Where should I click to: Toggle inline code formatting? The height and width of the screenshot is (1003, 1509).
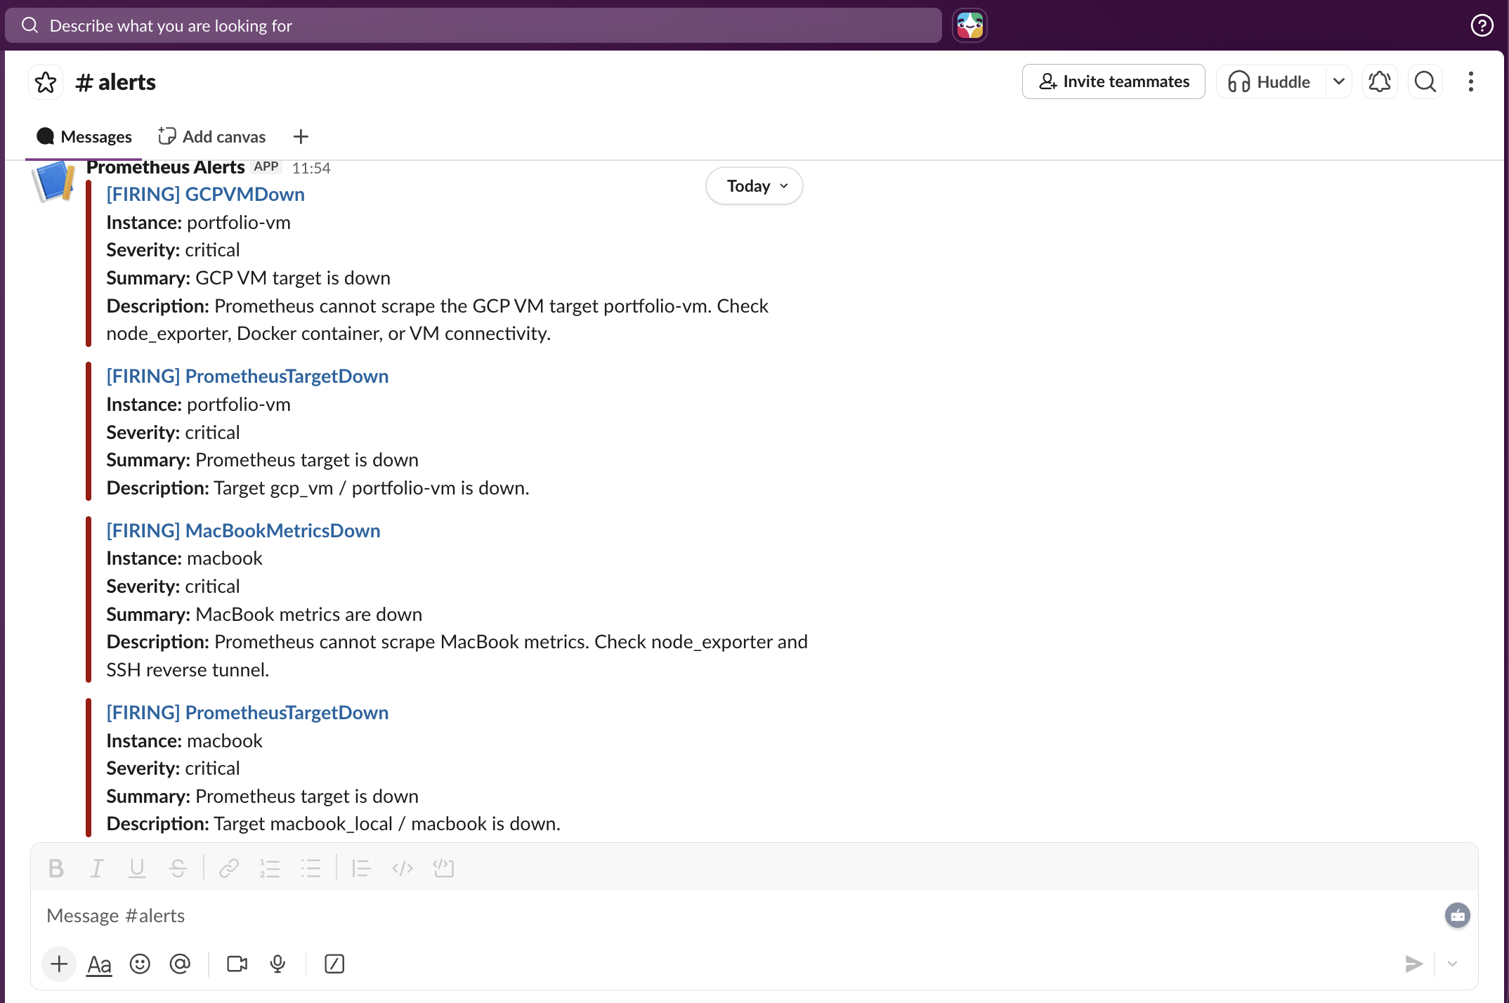click(x=403, y=869)
